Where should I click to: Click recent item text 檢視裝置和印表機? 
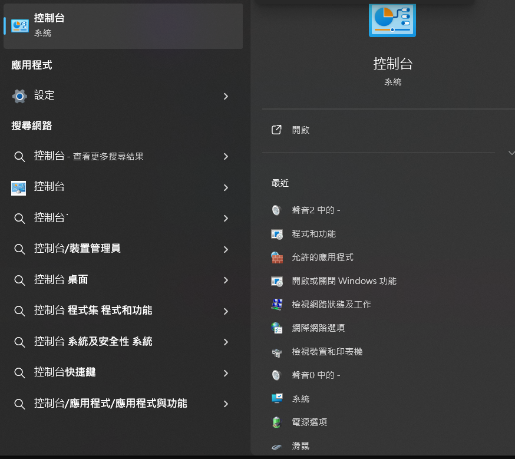(327, 352)
